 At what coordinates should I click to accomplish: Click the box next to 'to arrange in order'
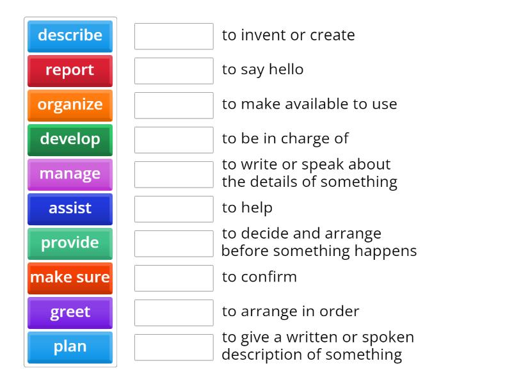click(173, 312)
